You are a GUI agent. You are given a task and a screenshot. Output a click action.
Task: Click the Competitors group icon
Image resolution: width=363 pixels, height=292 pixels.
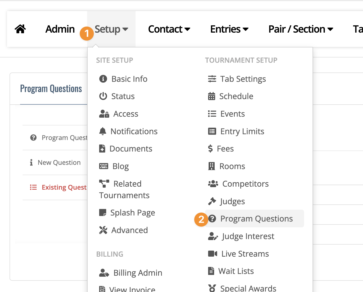[x=213, y=184]
